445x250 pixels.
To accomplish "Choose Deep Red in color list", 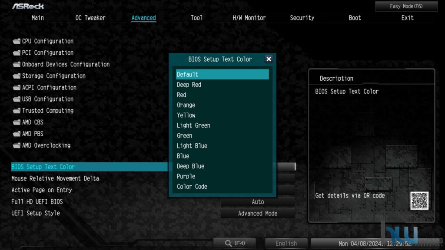I will click(x=222, y=85).
